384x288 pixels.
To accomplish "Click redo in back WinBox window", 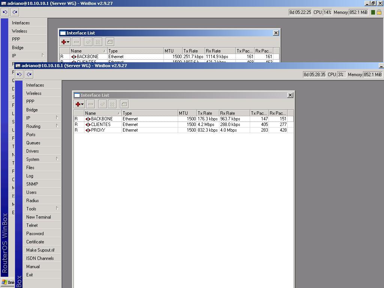I will [x=15, y=12].
